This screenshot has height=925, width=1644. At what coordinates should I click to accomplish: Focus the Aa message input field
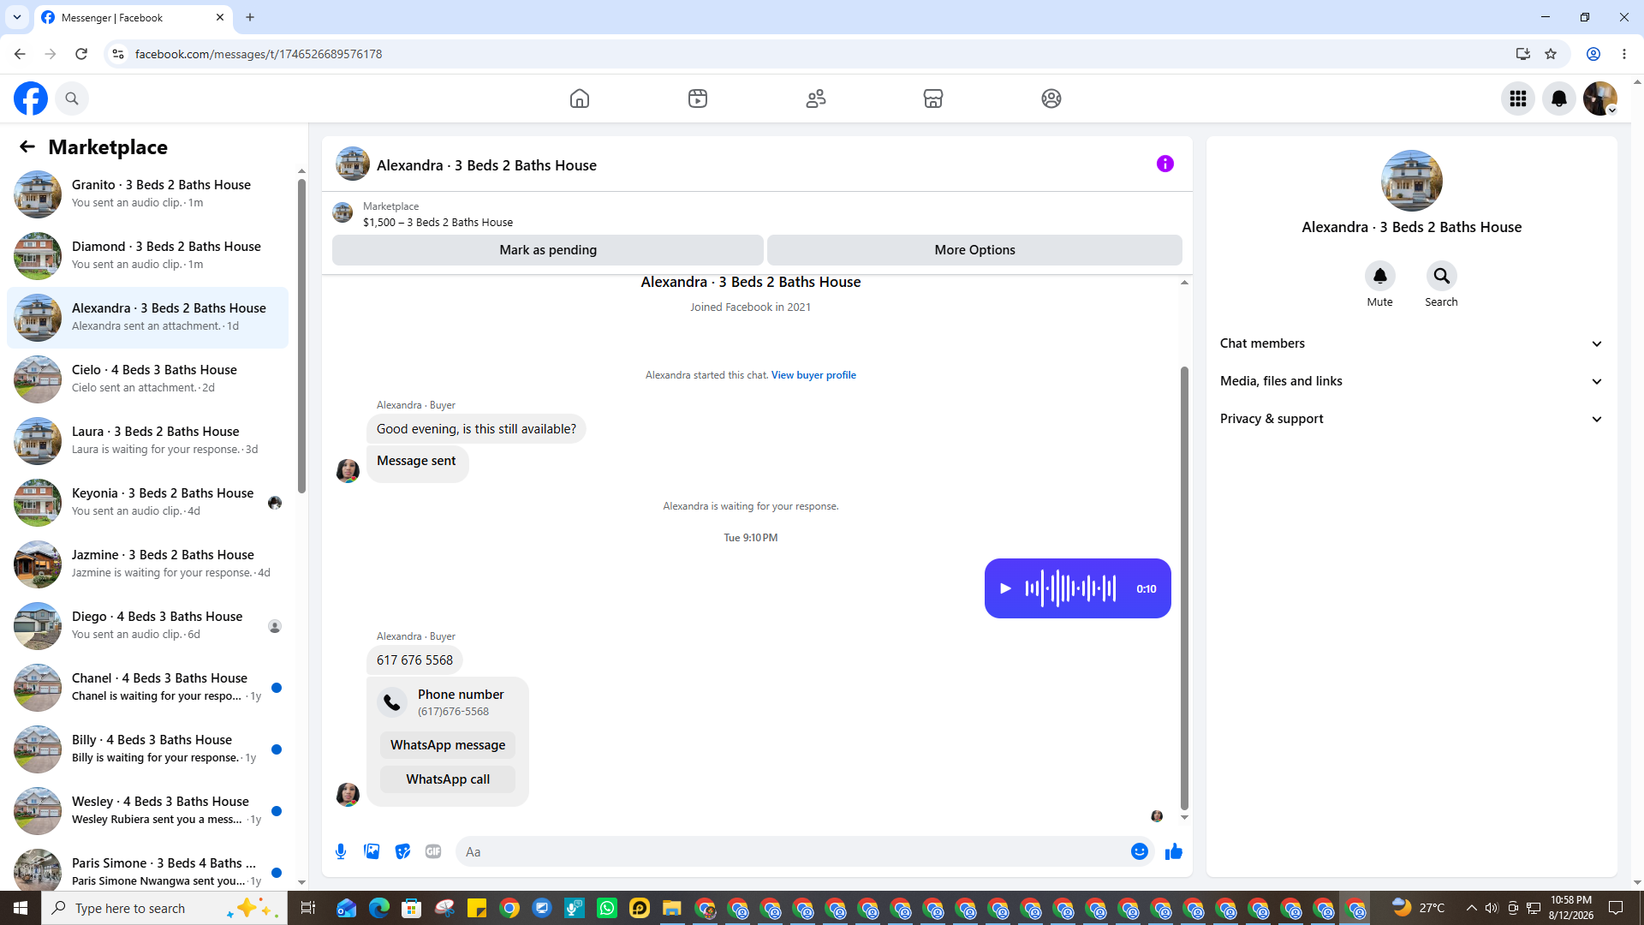point(792,851)
